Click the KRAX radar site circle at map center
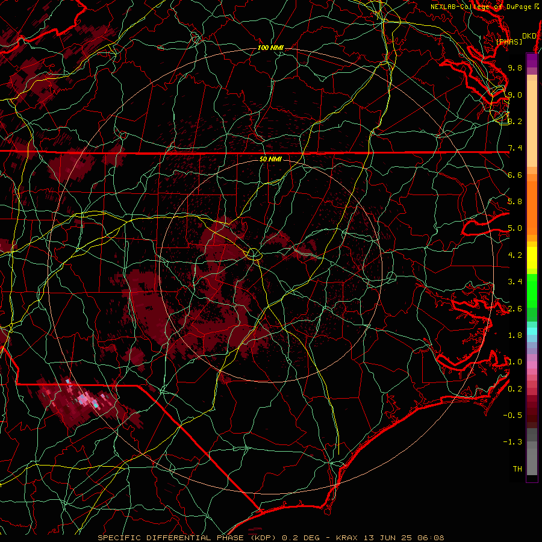This screenshot has height=542, width=542. 254,254
